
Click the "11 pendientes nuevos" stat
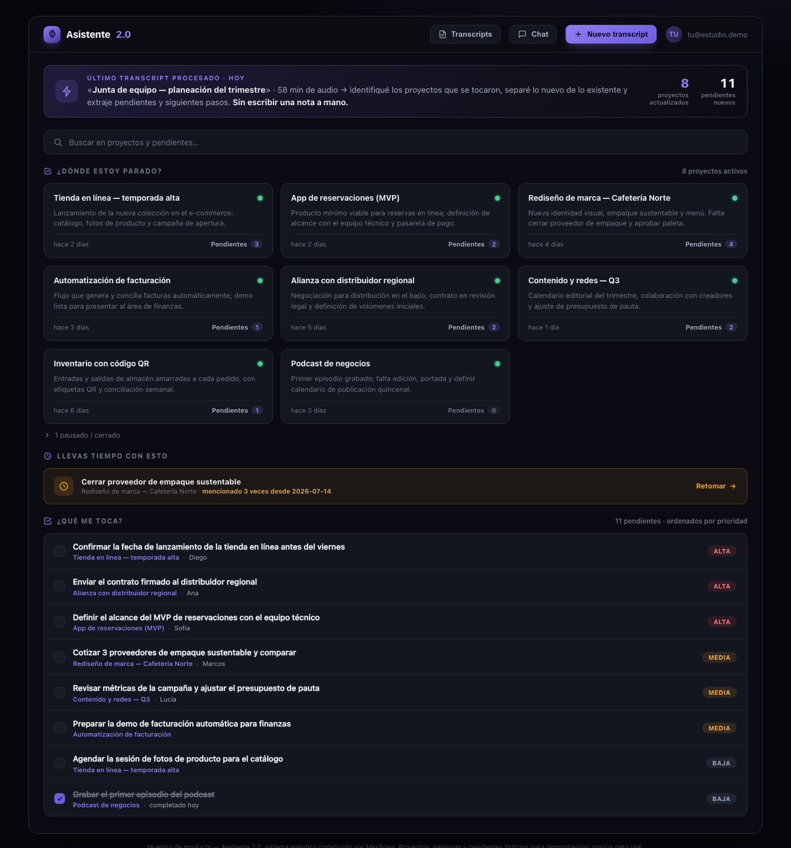point(719,92)
